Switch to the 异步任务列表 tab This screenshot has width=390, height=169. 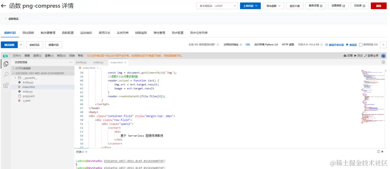(x=199, y=33)
